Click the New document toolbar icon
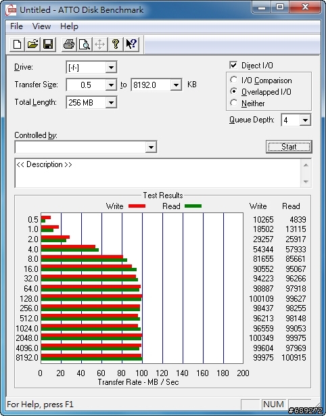The height and width of the screenshot is (416, 326). pyautogui.click(x=17, y=44)
